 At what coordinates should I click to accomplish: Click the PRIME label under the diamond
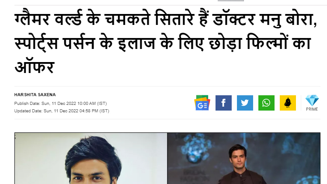click(x=312, y=109)
